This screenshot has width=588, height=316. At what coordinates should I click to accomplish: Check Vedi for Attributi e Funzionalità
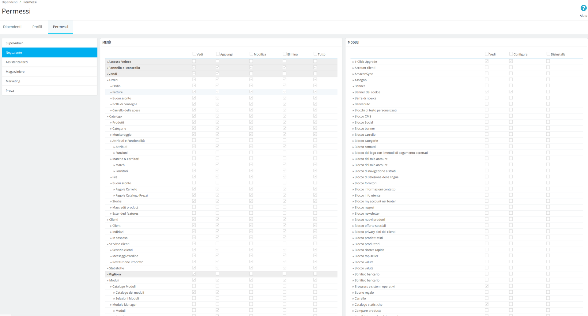[194, 140]
